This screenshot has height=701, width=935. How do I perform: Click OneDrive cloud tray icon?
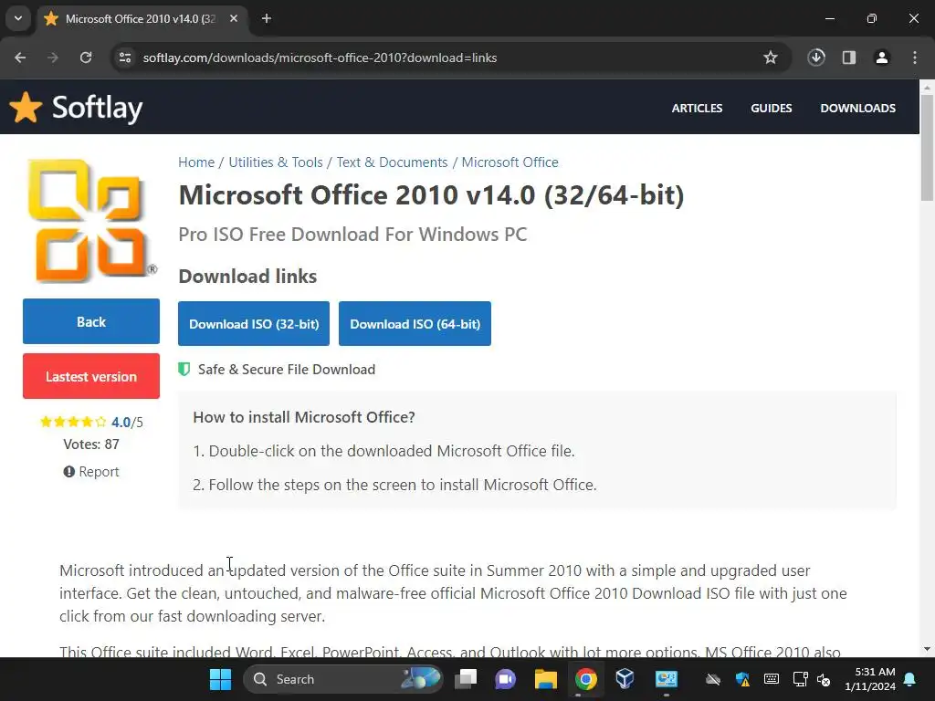pyautogui.click(x=713, y=679)
